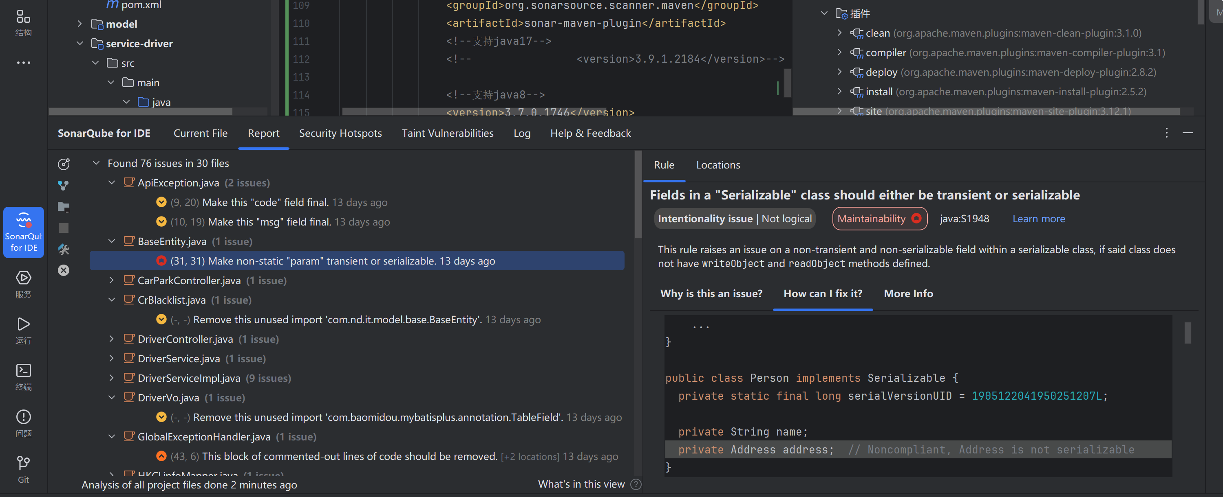Open the 结构 (Structure) panel in sidebar
Image resolution: width=1223 pixels, height=497 pixels.
23,22
